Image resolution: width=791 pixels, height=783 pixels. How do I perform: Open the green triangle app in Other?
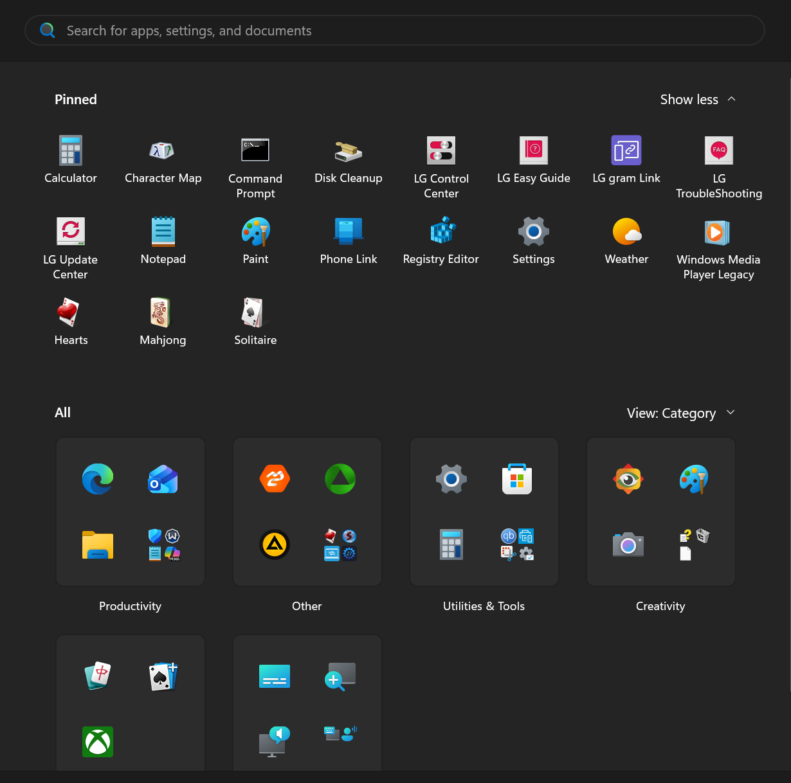[x=340, y=479]
